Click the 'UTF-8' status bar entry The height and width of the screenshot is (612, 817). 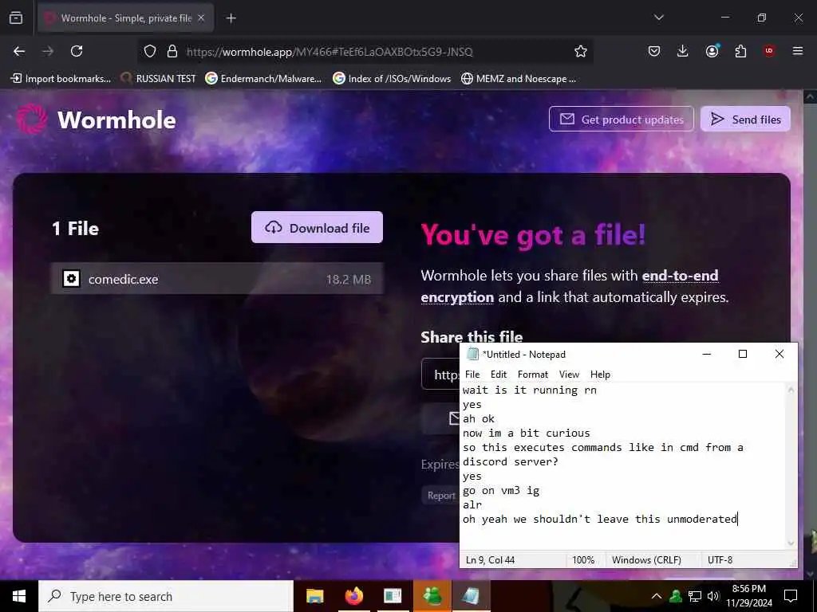[720, 560]
